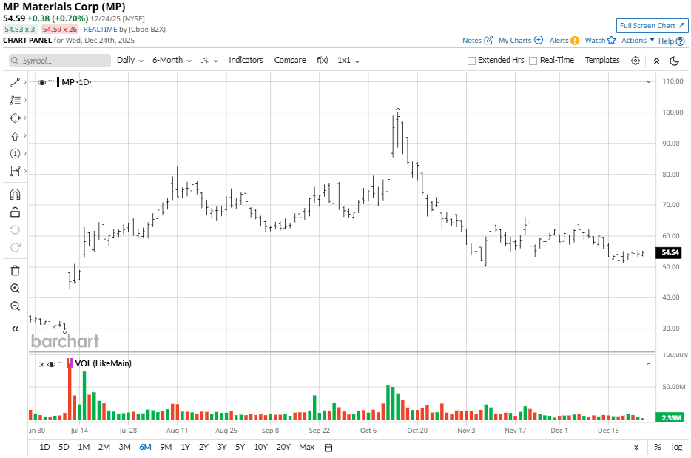Open the Compare menu
Viewport: 691px width, 458px height.
click(290, 60)
